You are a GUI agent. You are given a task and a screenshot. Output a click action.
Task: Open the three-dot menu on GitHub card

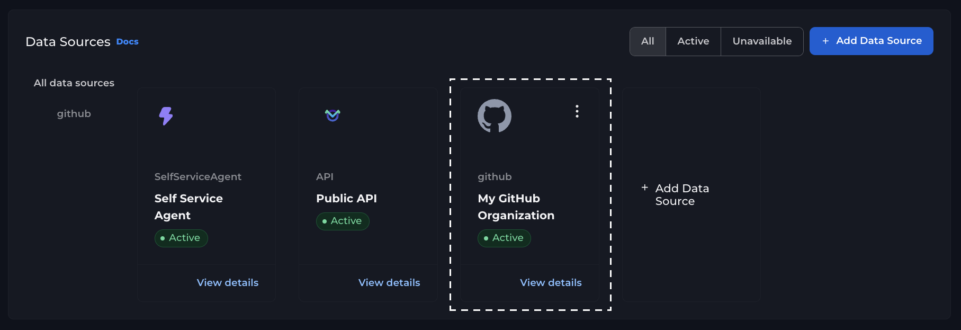pos(577,111)
